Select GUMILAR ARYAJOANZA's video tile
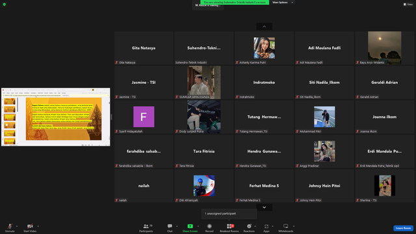Image resolution: width=416 pixels, height=234 pixels. [x=203, y=83]
